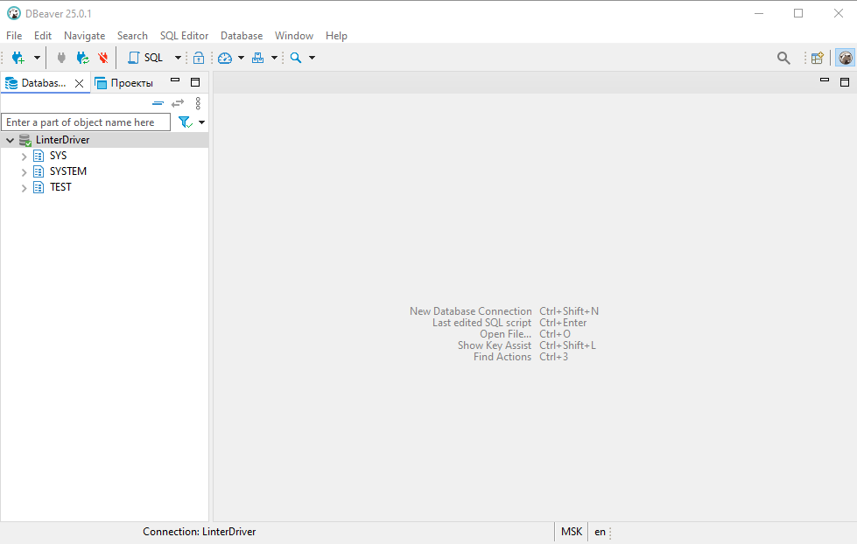The image size is (857, 544).
Task: Click the red Disconnect plug icon
Action: [x=103, y=58]
